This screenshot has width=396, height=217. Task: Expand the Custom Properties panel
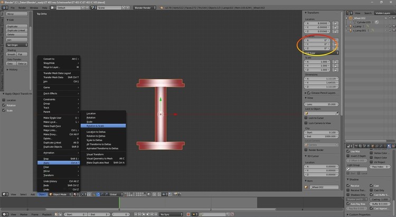[x=348, y=214]
